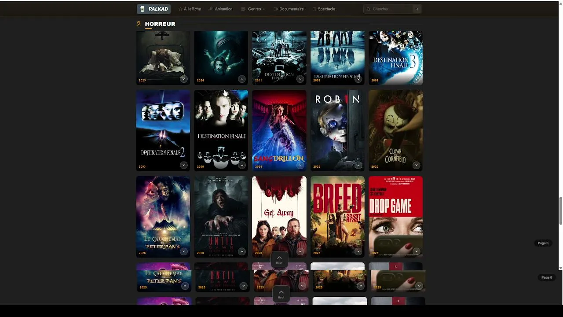Open the Clown in a Cornfield poster
563x317 pixels.
pos(395,130)
